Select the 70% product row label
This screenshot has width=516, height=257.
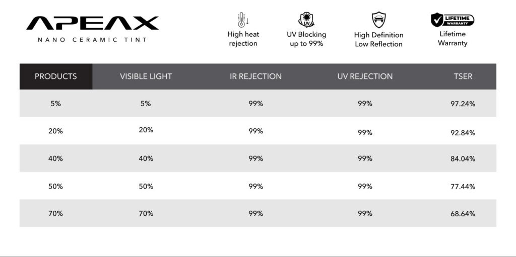(x=55, y=214)
